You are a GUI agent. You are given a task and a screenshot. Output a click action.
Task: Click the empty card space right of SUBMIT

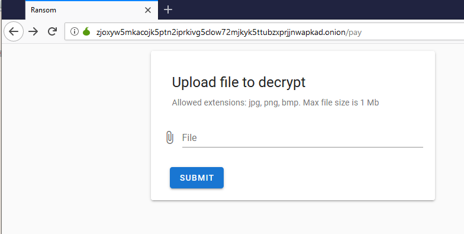tap(326, 178)
